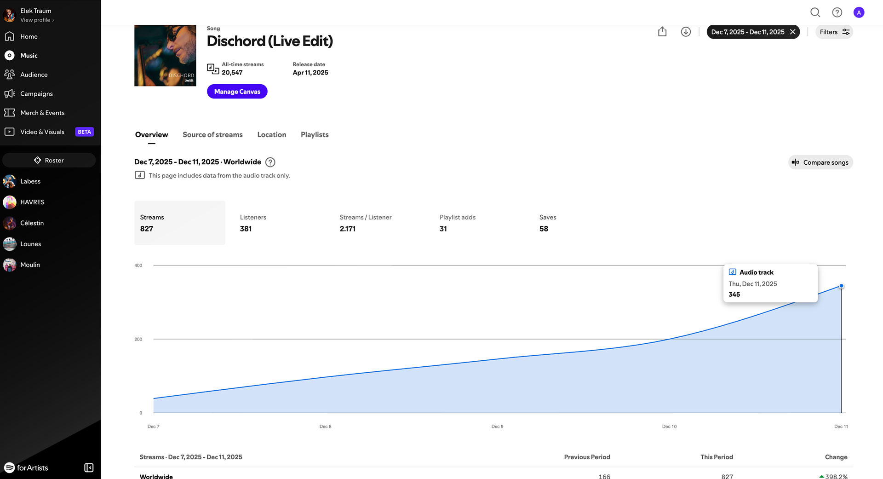Open the Dec 7, 2025 date range picker

747,32
